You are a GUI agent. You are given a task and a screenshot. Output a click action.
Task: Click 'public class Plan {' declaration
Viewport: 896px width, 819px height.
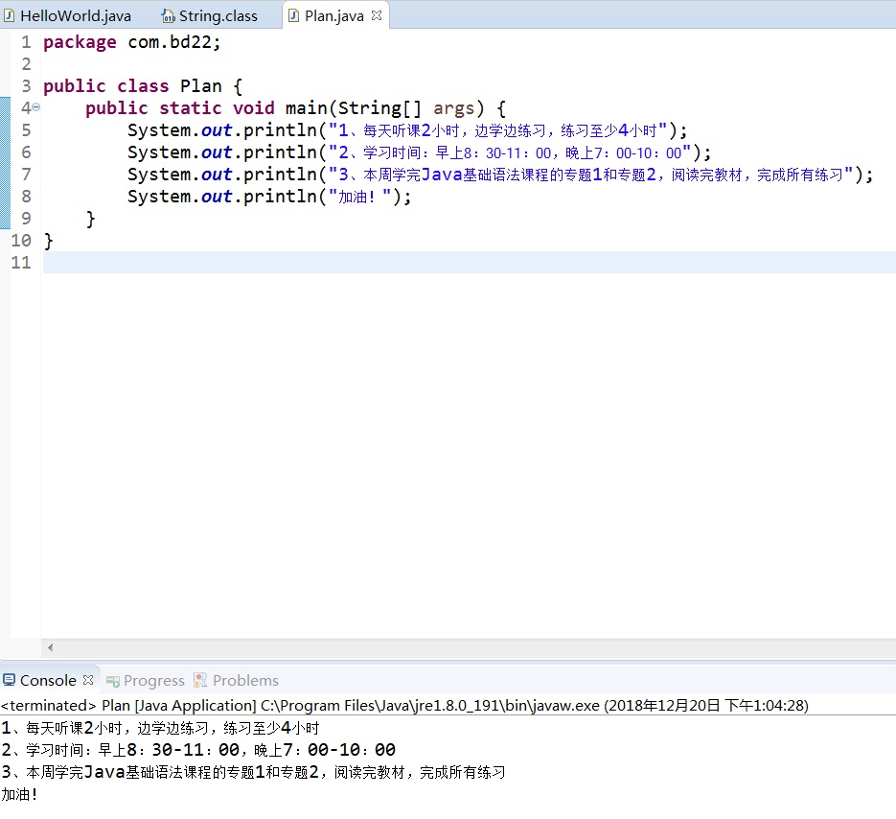coord(143,86)
